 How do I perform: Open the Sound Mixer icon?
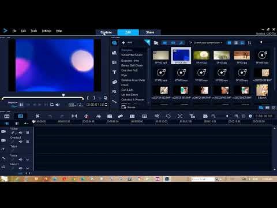(98, 116)
